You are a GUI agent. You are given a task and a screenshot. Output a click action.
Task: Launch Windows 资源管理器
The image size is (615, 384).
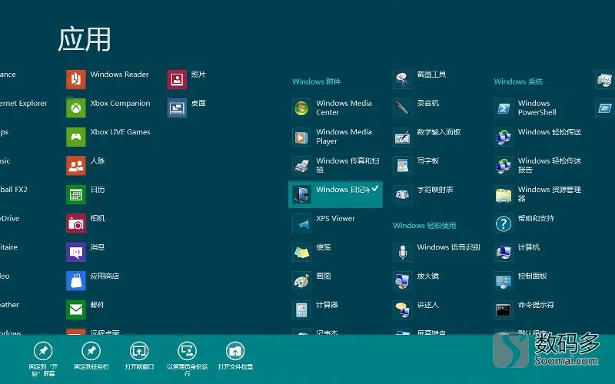[x=537, y=194]
